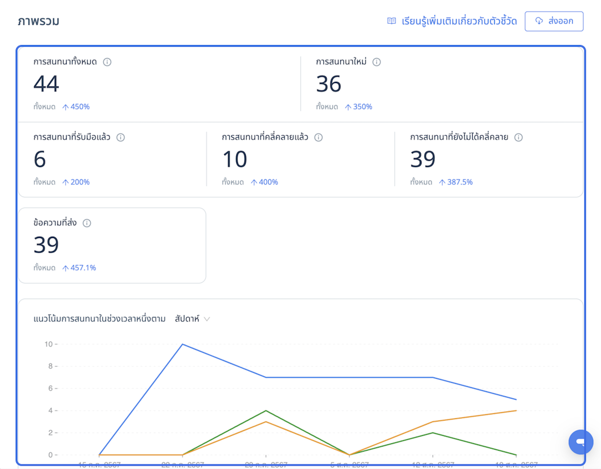Viewport: 601px width, 469px height.
Task: Open the blue chat support bubble
Action: (x=581, y=442)
